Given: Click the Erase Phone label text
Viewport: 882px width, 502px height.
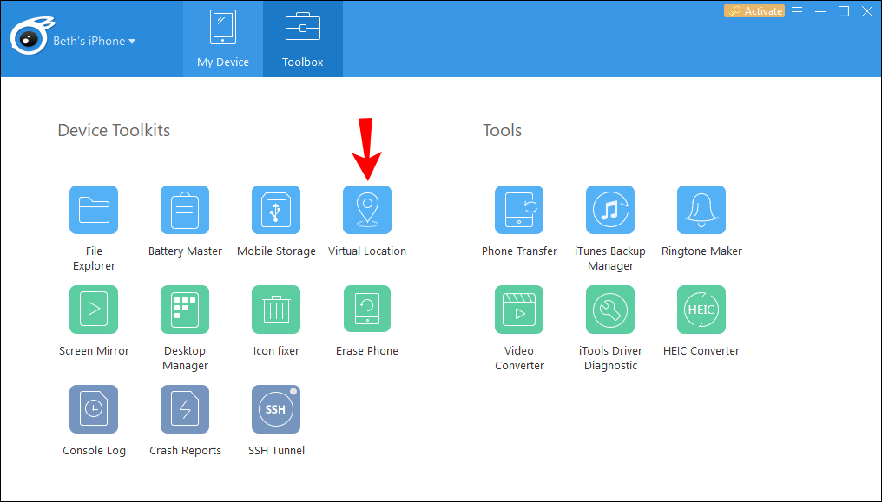Looking at the screenshot, I should [x=367, y=350].
